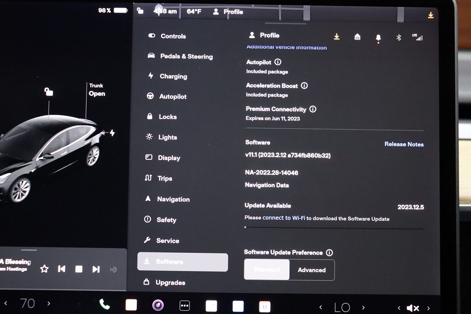Select Advanced software update preference
The height and width of the screenshot is (314, 471).
tap(312, 270)
